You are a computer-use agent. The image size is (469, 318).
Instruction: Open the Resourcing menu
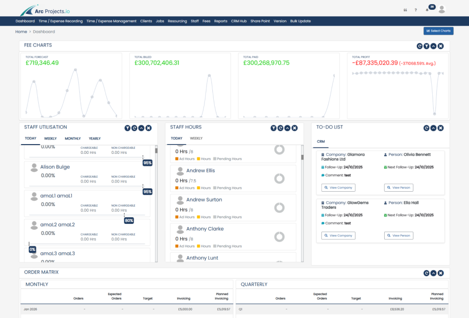click(177, 21)
